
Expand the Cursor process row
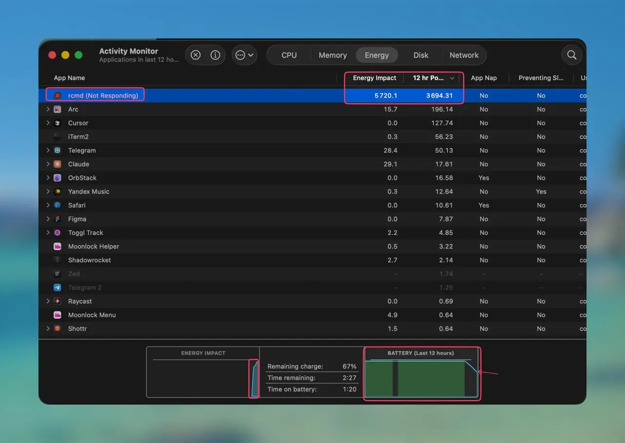point(48,123)
